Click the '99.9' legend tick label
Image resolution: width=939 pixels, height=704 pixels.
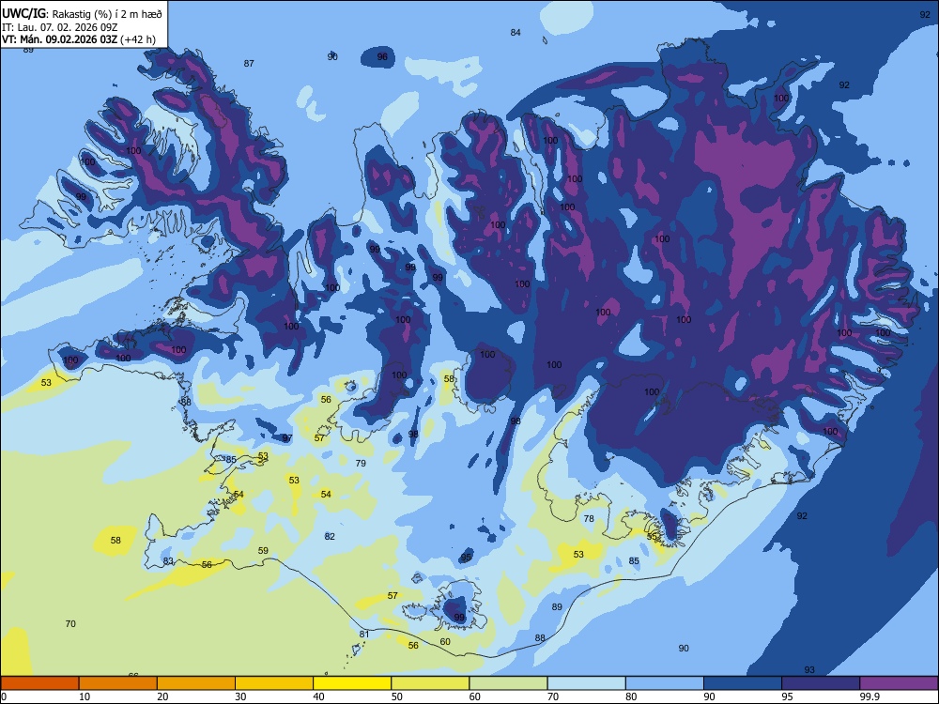pyautogui.click(x=869, y=696)
